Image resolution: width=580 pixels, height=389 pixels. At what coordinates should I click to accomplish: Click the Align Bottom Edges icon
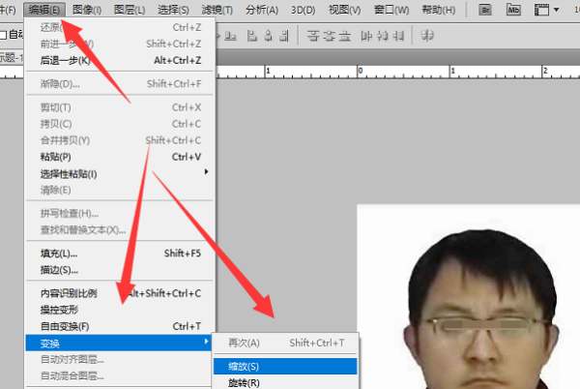pos(230,36)
